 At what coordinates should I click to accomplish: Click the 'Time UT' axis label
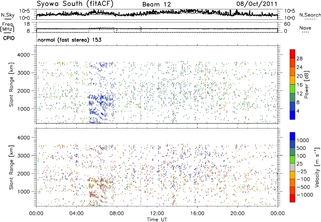(157, 219)
